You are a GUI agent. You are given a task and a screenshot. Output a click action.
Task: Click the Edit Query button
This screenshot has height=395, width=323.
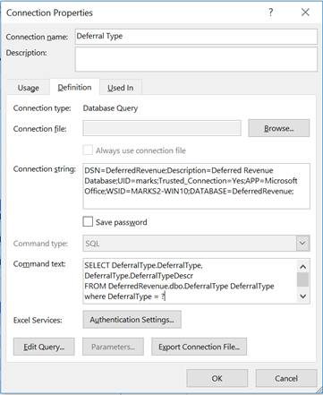(44, 347)
